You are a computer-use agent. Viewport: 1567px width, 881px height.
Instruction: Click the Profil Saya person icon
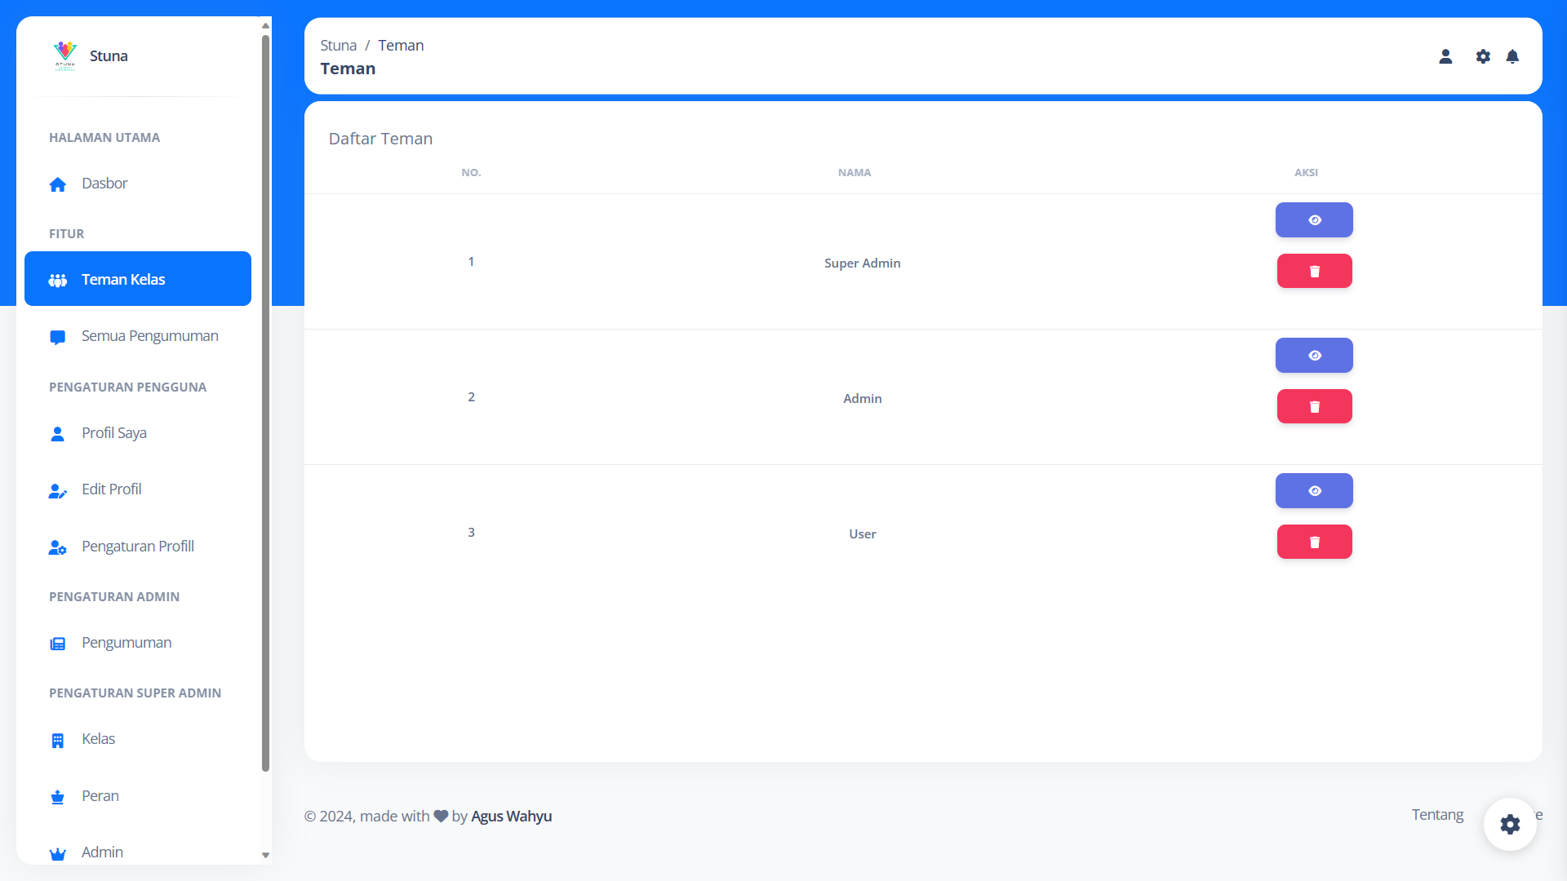pos(58,434)
